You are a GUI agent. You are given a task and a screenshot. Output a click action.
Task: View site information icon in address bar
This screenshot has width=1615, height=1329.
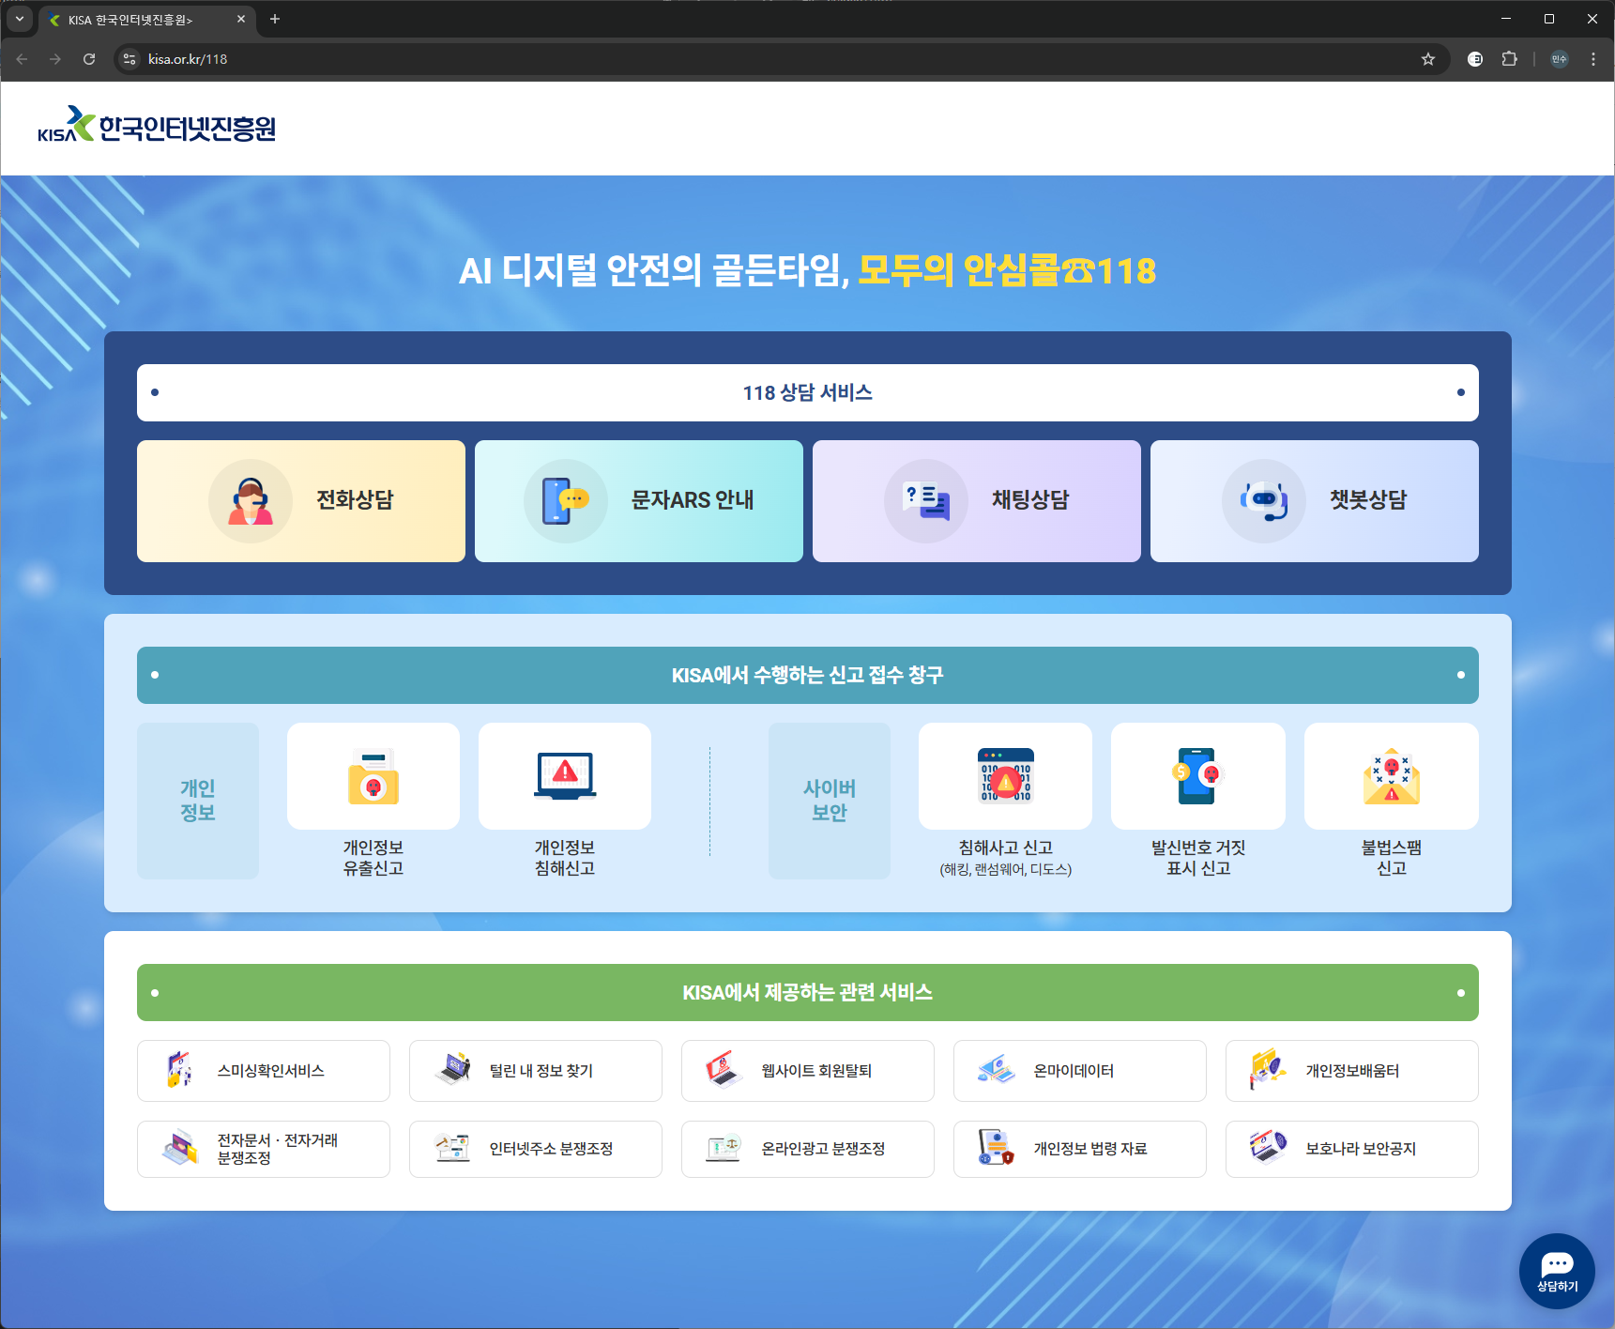click(130, 59)
